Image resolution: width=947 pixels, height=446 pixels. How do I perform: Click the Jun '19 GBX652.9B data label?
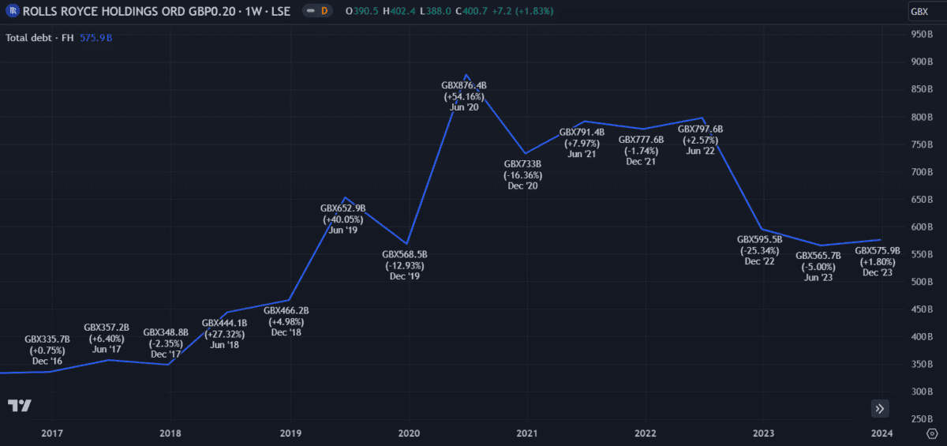click(342, 219)
